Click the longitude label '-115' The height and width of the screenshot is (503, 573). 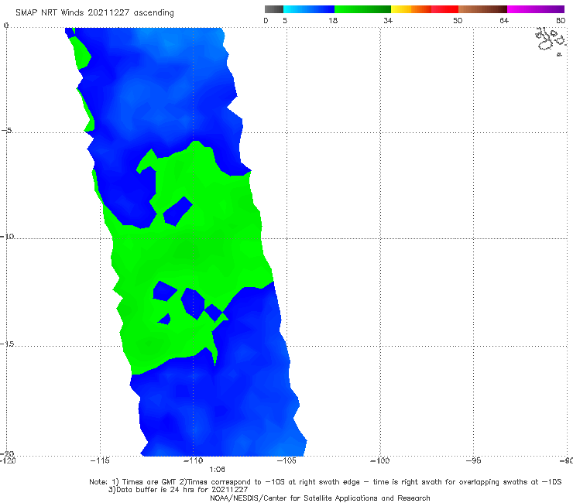click(x=100, y=460)
